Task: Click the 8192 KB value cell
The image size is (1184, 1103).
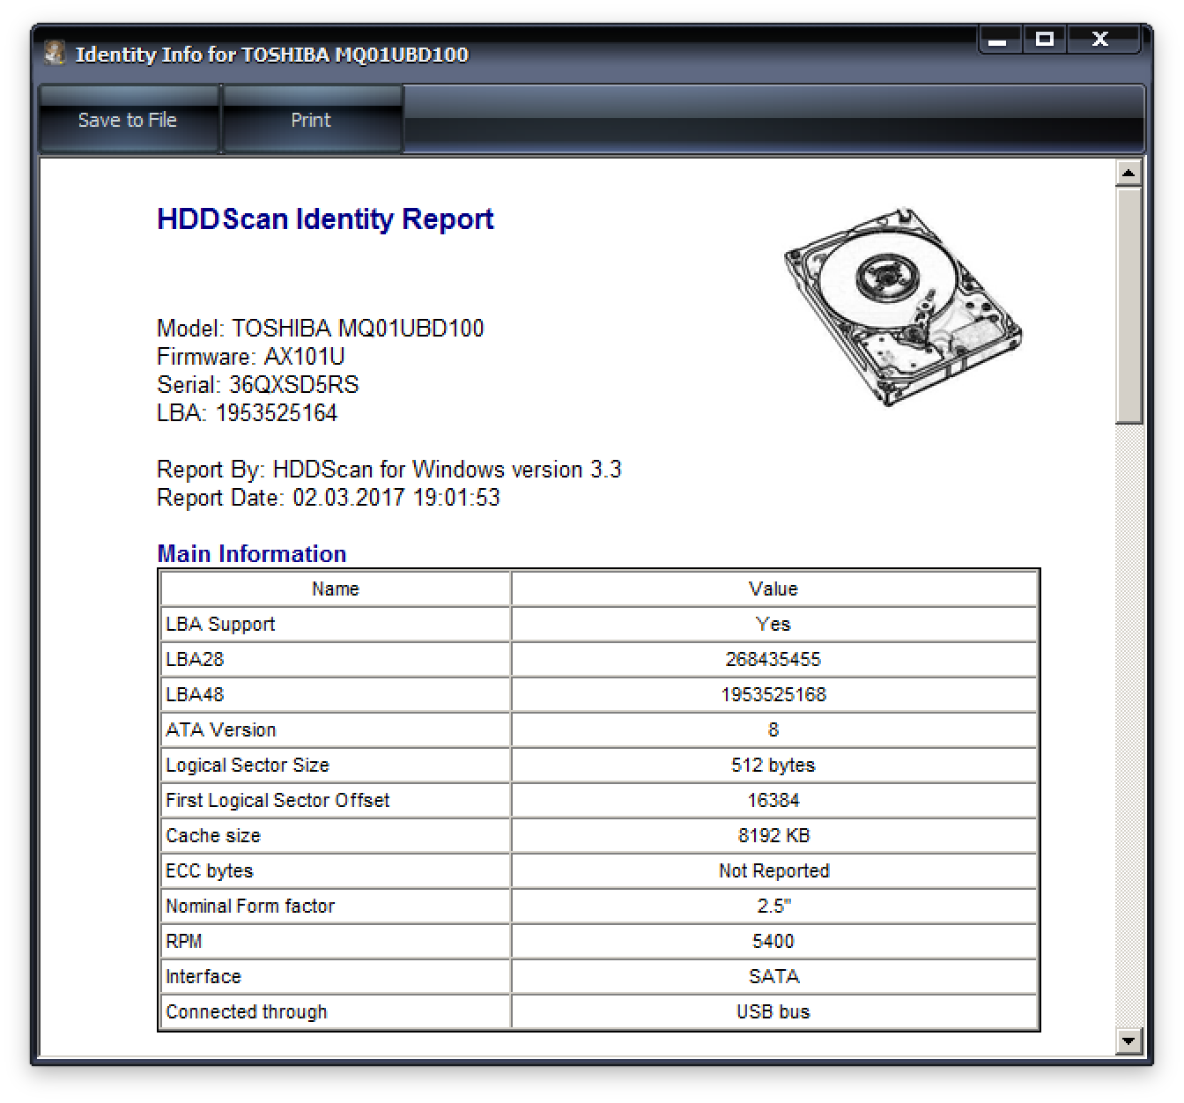Action: pyautogui.click(x=773, y=835)
